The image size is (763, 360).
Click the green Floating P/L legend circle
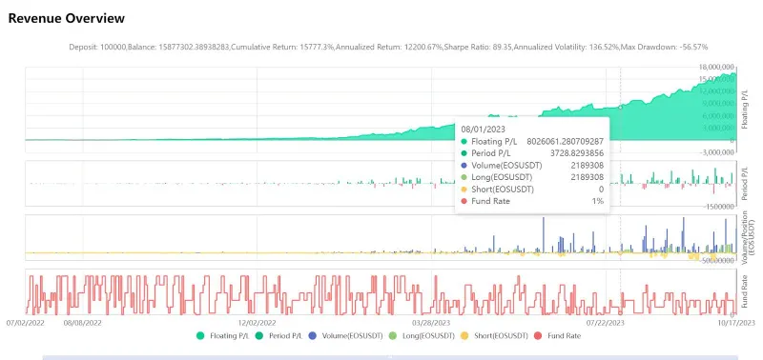(200, 335)
